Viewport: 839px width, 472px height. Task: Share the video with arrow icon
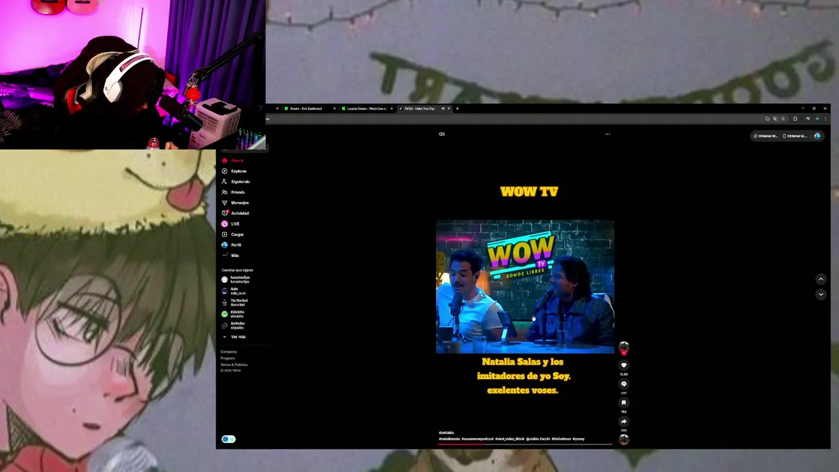tap(624, 422)
